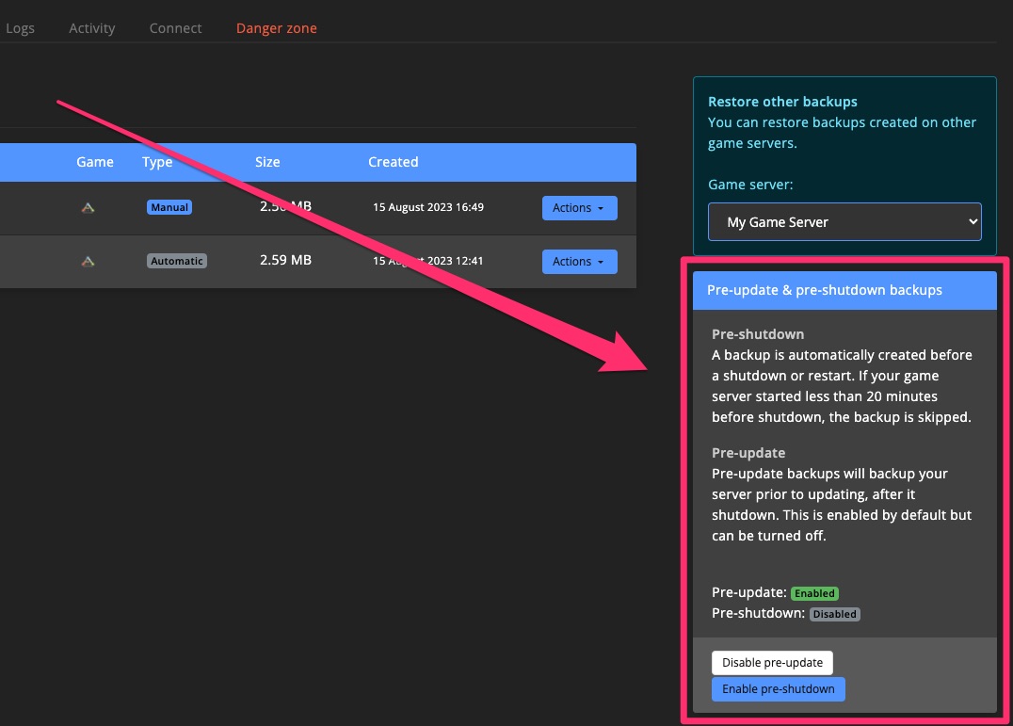Enable pre-shutdown backups

pyautogui.click(x=778, y=688)
